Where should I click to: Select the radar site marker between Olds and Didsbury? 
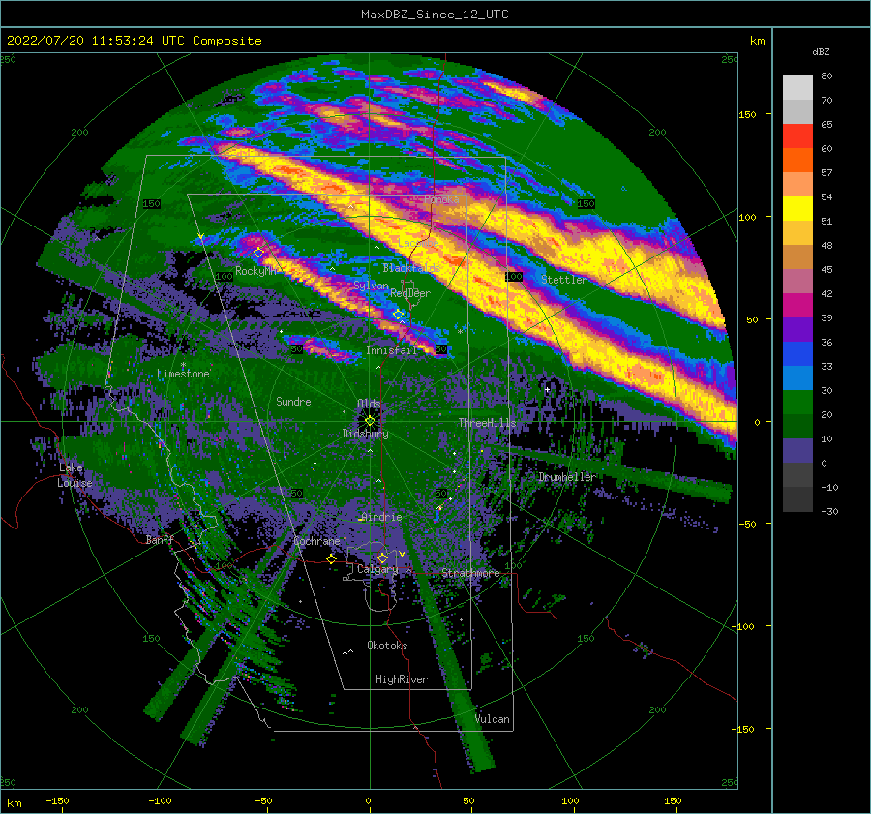point(370,421)
